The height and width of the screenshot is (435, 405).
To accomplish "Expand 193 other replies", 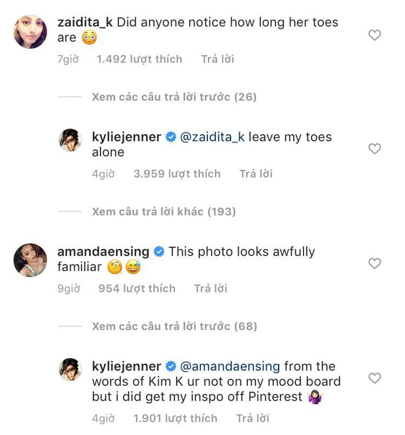I will (x=164, y=211).
